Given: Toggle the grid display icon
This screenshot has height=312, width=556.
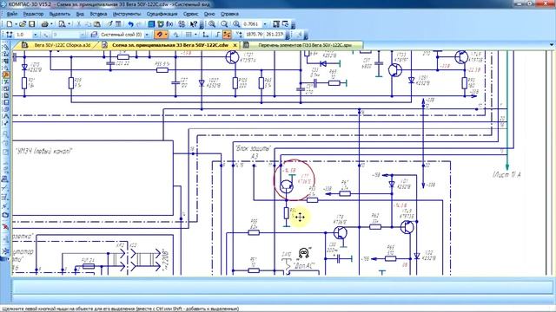Looking at the screenshot, I should pyautogui.click(x=189, y=35).
